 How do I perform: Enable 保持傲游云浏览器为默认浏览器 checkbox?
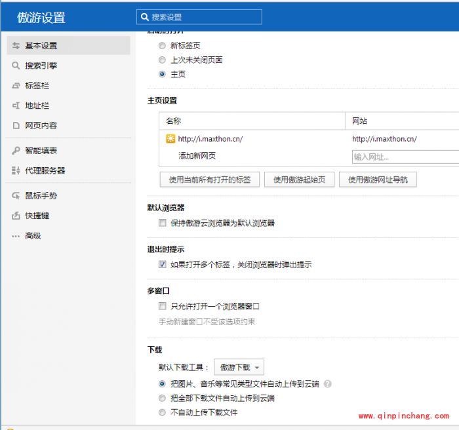[162, 223]
